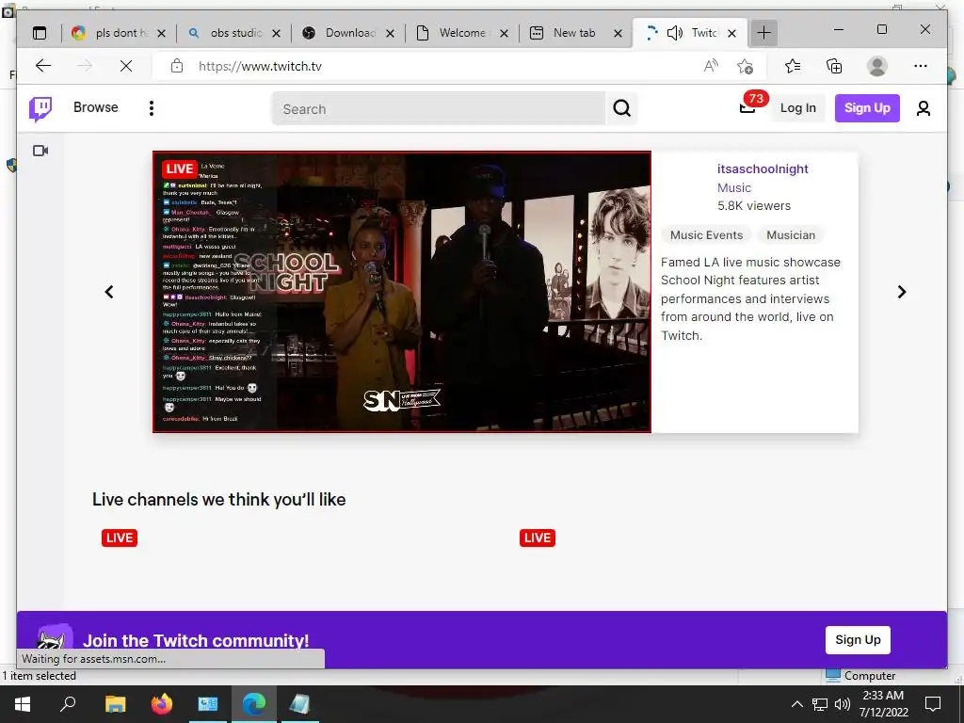The height and width of the screenshot is (723, 964).
Task: Open the volume control in system tray
Action: (843, 704)
